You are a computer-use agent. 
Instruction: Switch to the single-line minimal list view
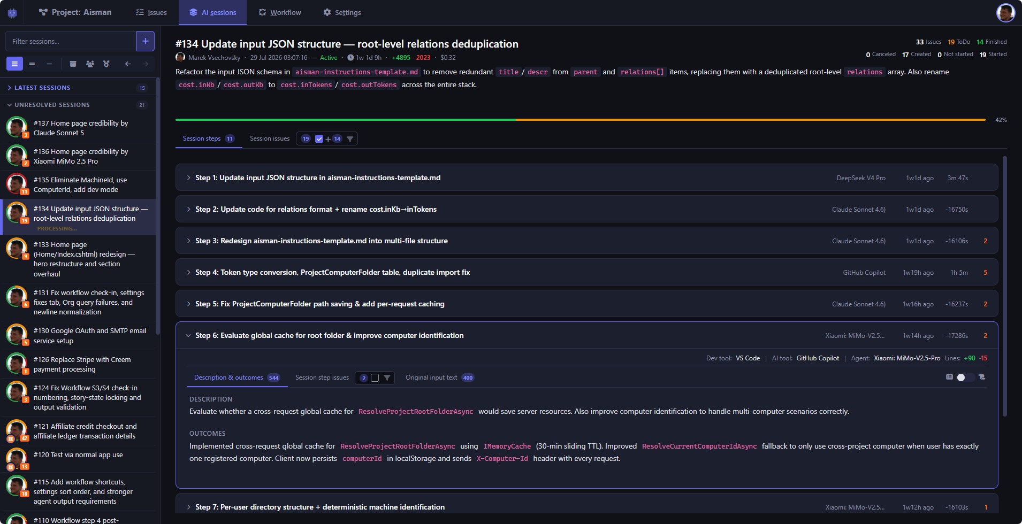click(x=49, y=64)
